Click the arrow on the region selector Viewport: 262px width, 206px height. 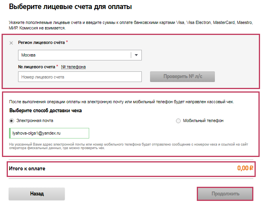[136, 55]
